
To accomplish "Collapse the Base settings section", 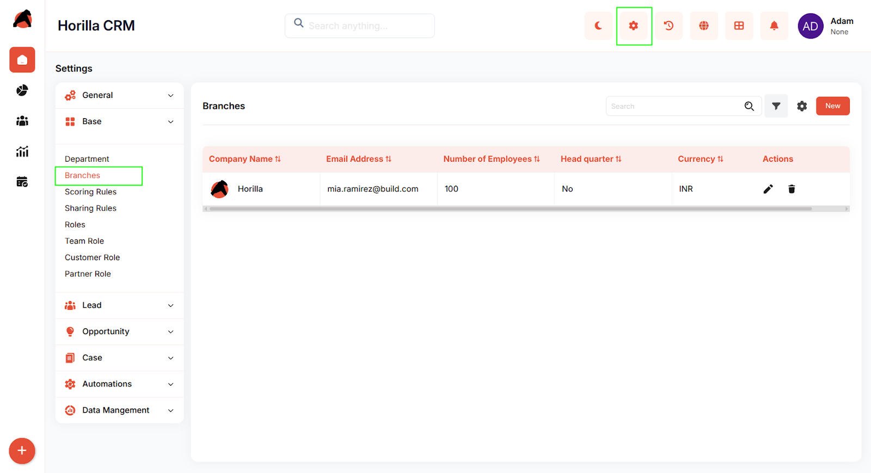I will point(120,121).
